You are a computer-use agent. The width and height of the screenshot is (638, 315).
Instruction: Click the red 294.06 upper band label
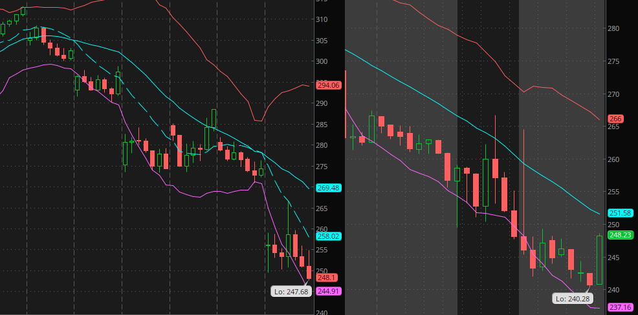click(327, 85)
